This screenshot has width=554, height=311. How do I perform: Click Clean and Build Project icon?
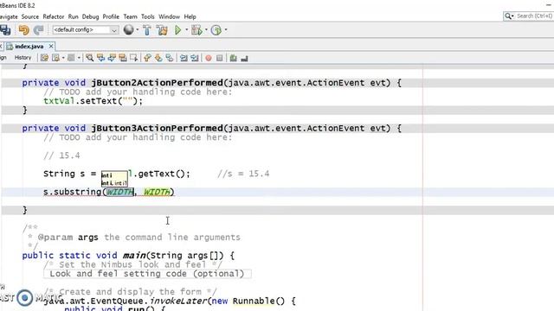(x=162, y=30)
